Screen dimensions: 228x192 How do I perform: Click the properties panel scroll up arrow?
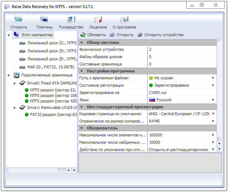(x=219, y=143)
